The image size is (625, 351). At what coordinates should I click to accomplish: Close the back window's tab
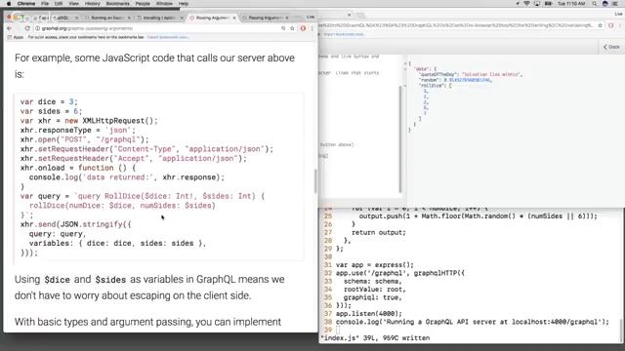(350, 16)
